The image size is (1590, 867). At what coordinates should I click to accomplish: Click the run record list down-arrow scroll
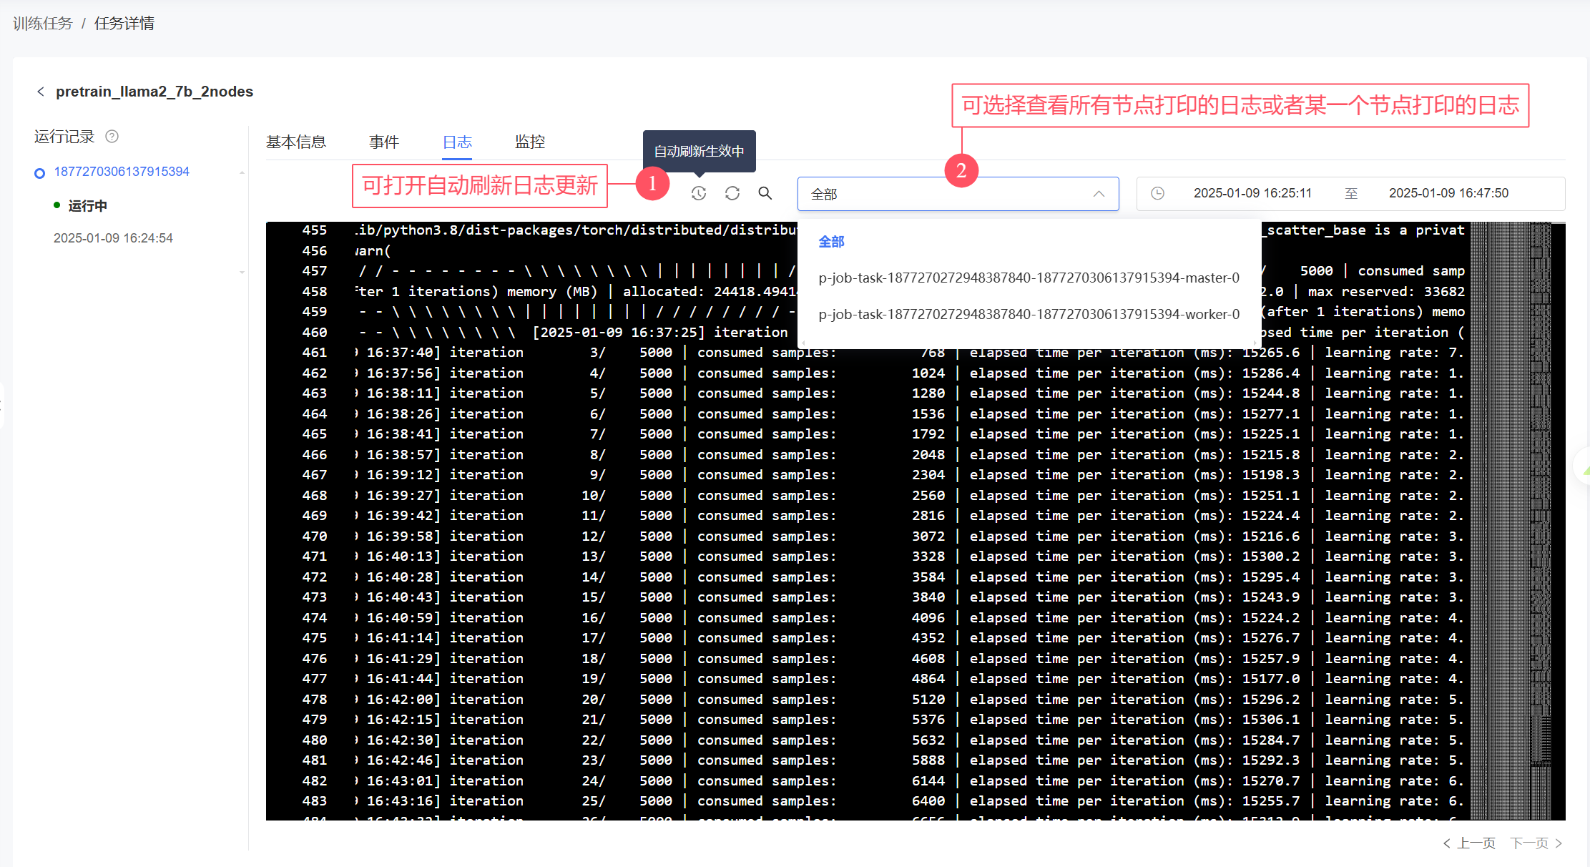242,272
